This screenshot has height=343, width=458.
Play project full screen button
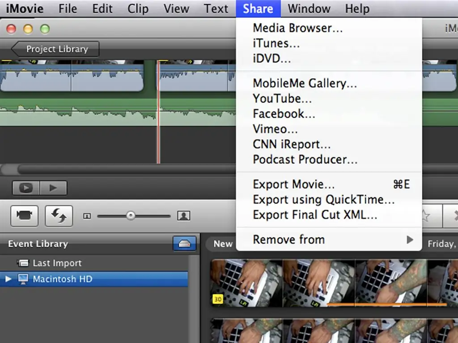pyautogui.click(x=25, y=188)
